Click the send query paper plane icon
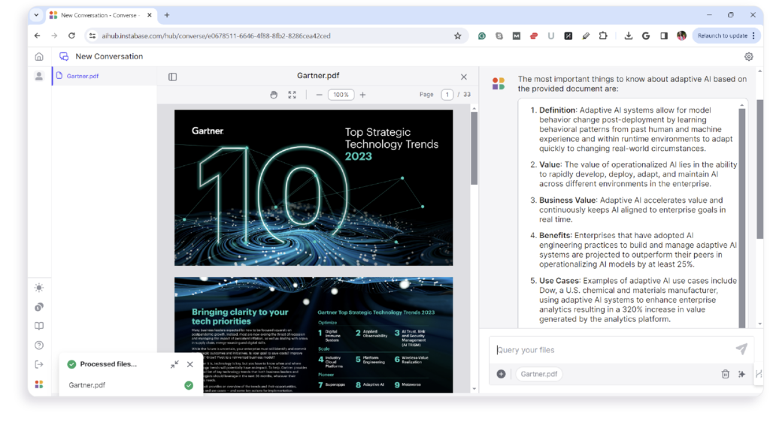Viewport: 770px width, 422px height. tap(741, 349)
